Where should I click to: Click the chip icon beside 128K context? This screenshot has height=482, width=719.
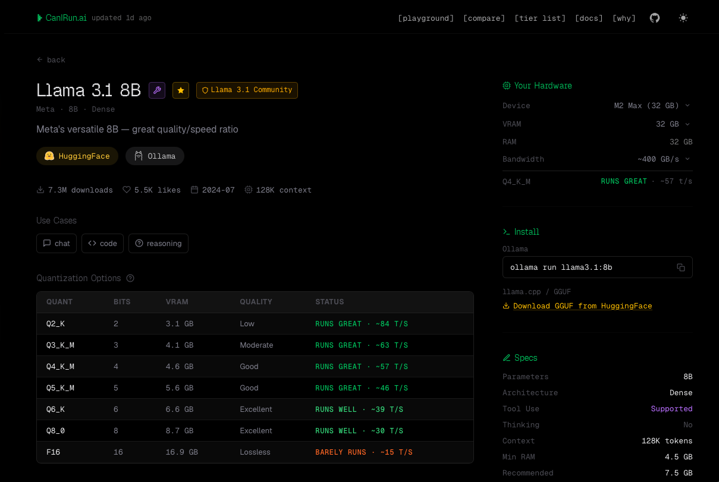[249, 190]
